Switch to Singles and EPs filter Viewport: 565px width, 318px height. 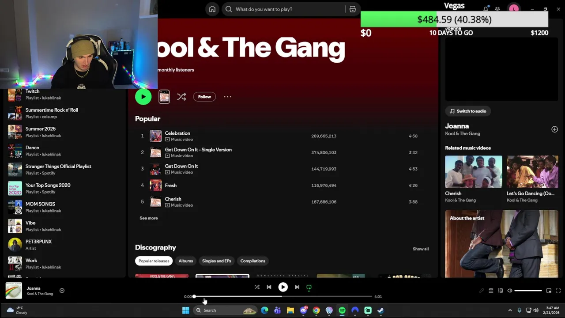(x=216, y=261)
